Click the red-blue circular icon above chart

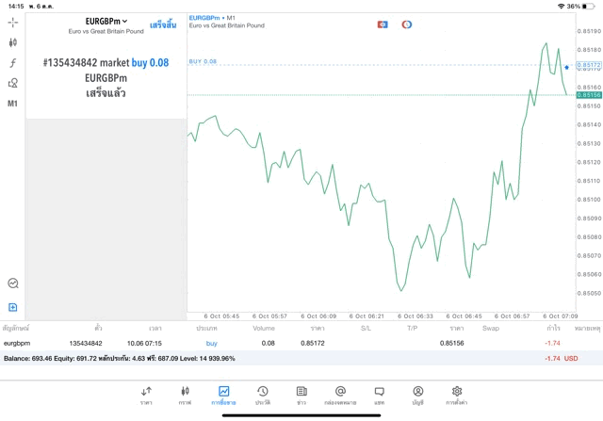(407, 24)
